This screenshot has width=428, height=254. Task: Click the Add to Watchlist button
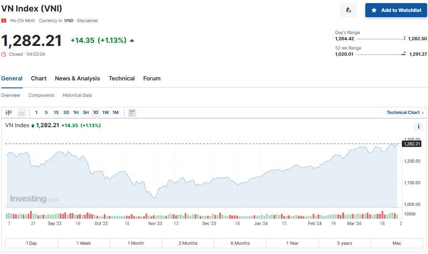[396, 10]
